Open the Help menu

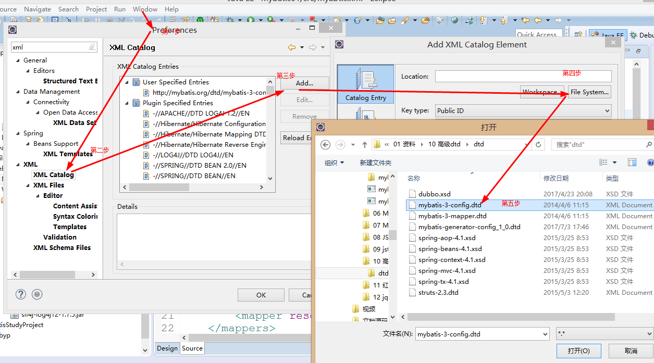point(171,9)
